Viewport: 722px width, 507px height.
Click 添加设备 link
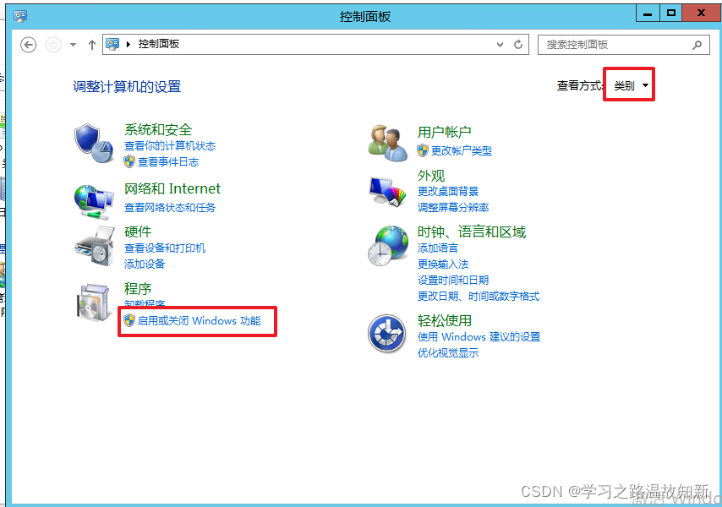point(145,264)
